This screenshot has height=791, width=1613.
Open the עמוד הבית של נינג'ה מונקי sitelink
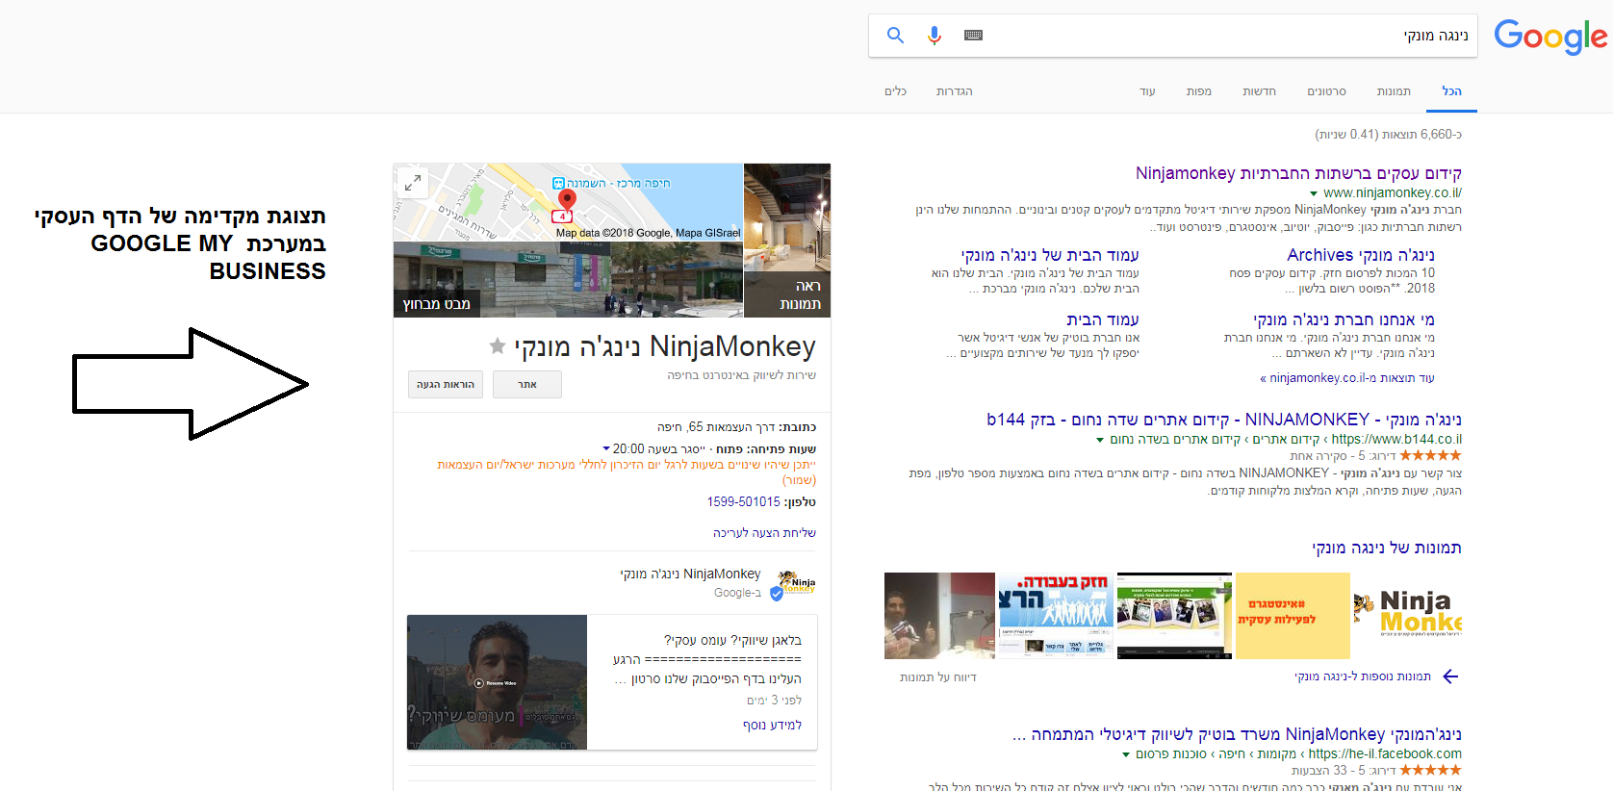pyautogui.click(x=1050, y=255)
